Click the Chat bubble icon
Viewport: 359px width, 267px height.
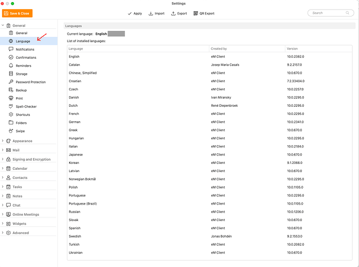(x=9, y=205)
